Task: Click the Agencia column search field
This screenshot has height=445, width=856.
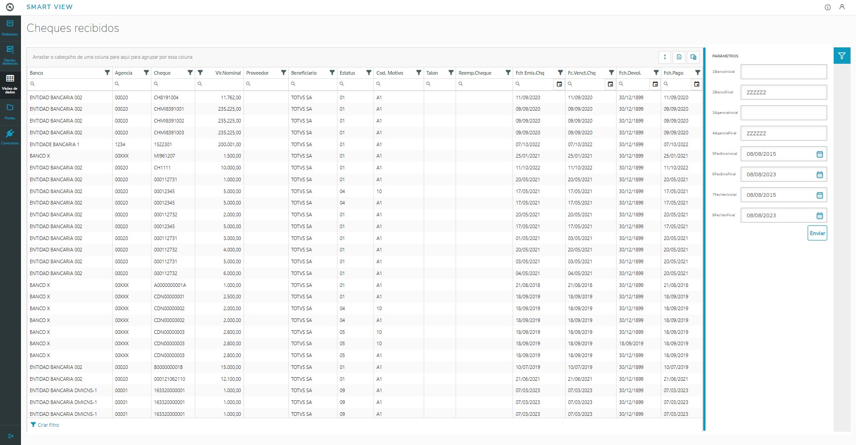Action: (x=132, y=84)
